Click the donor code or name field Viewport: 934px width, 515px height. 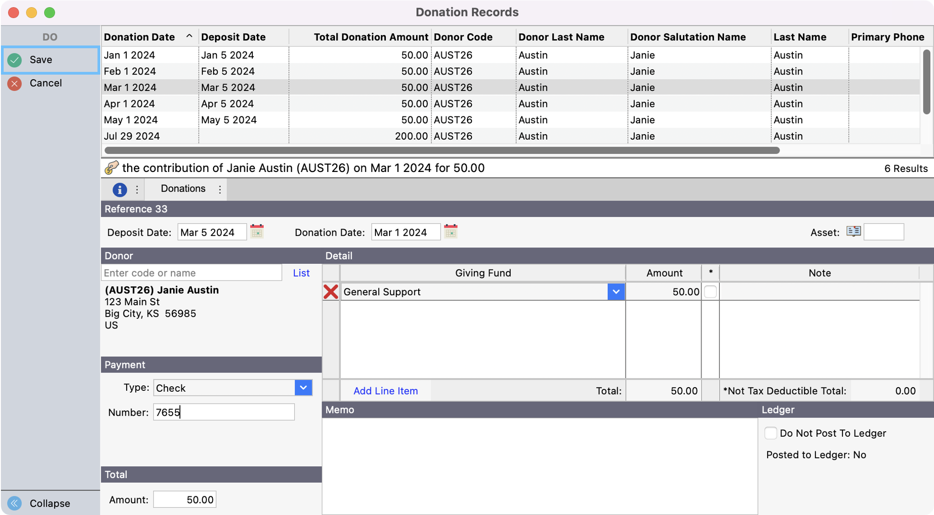point(191,273)
